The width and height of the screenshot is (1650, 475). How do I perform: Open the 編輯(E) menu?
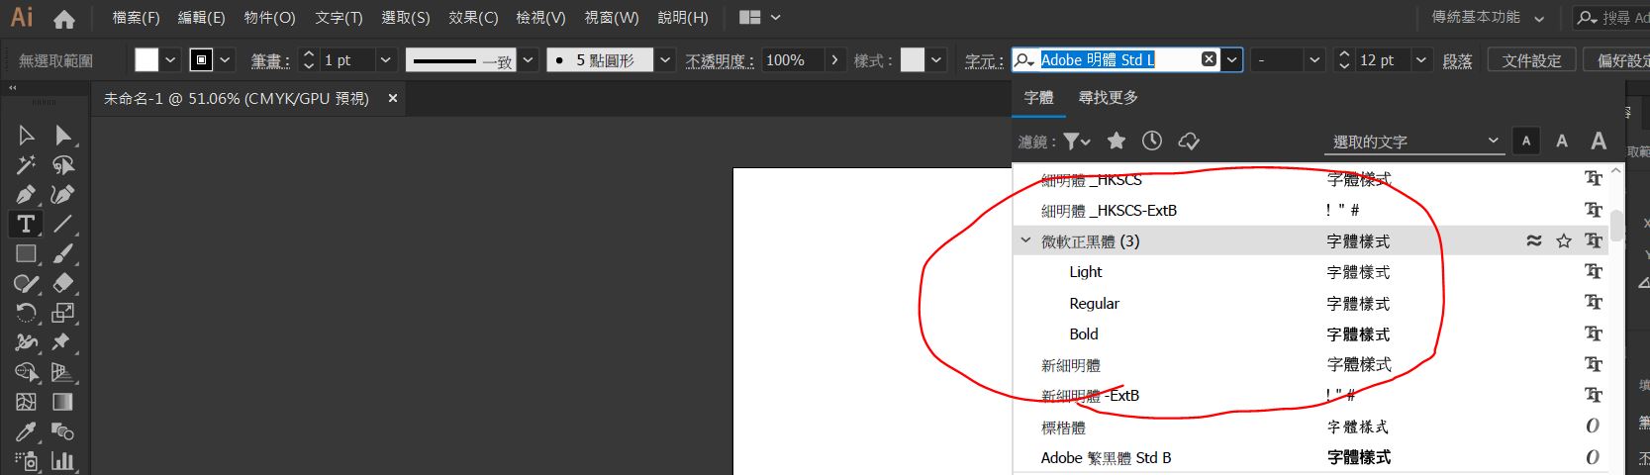pos(201,18)
